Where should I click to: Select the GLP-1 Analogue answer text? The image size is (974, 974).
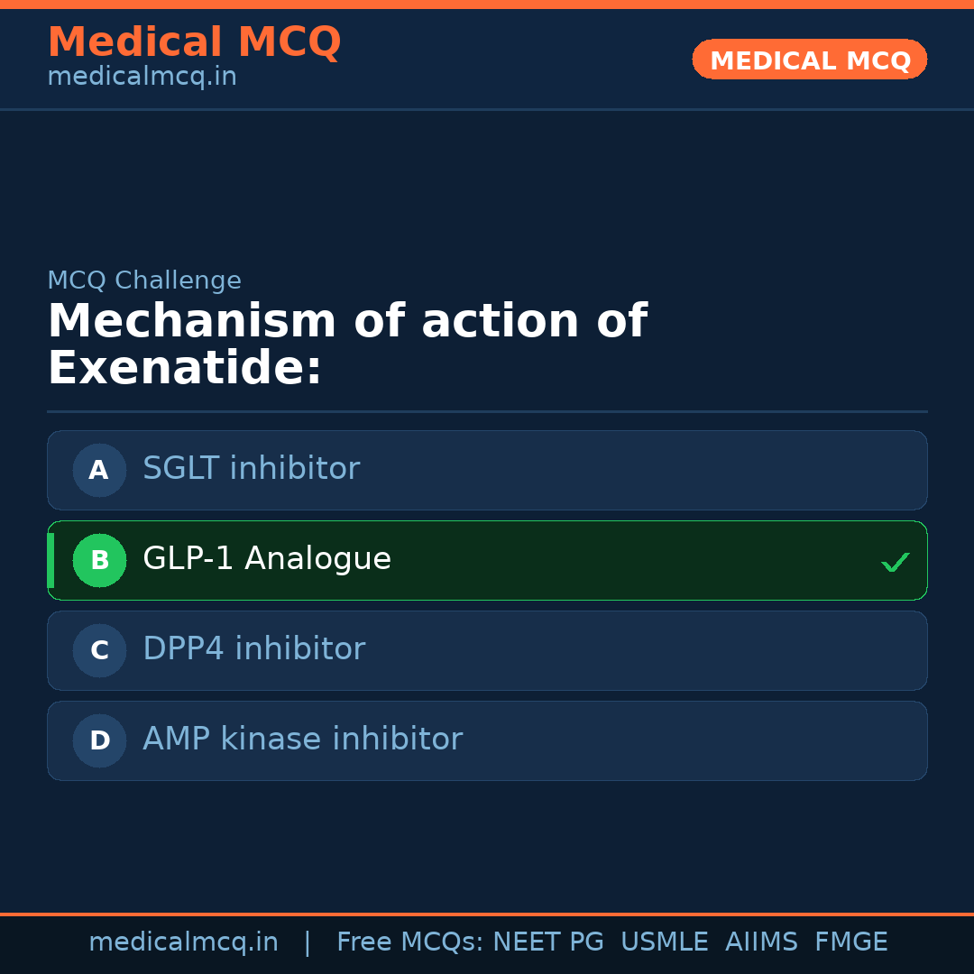coord(266,559)
